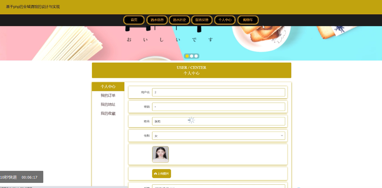Click the profile avatar photo
The width and height of the screenshot is (382, 188).
coord(160,154)
